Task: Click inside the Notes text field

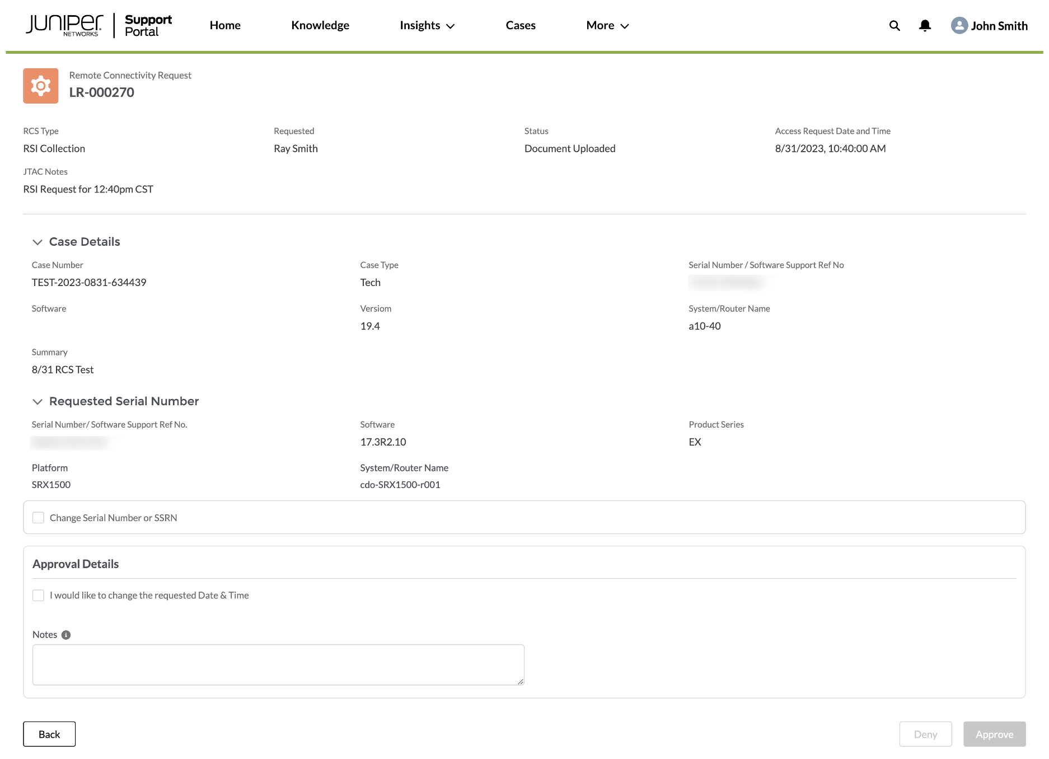Action: point(278,664)
